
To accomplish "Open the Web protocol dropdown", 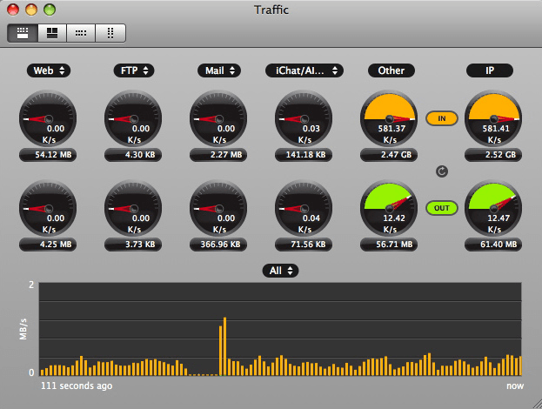I will click(x=49, y=70).
